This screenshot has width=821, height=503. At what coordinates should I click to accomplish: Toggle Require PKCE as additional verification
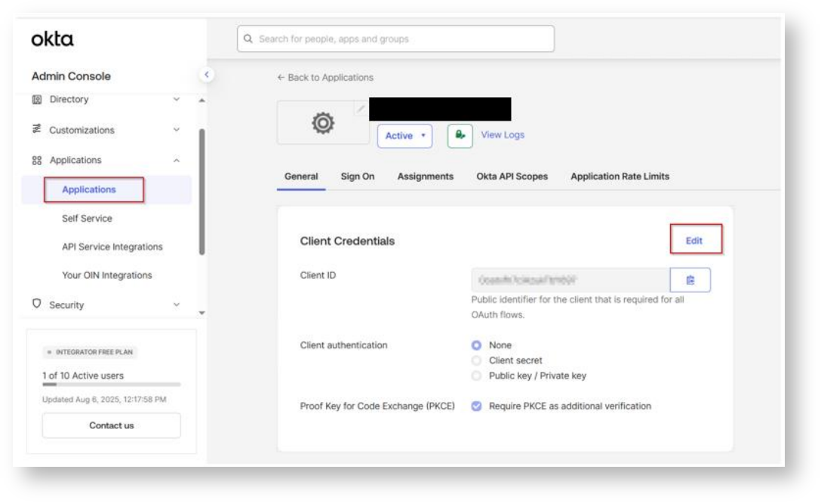pos(476,406)
